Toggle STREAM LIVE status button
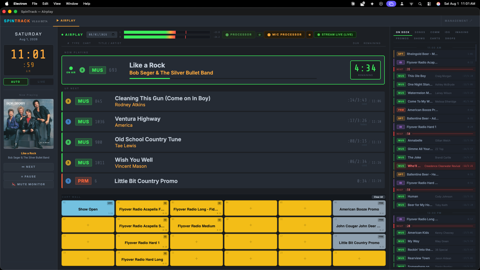 tap(335, 35)
